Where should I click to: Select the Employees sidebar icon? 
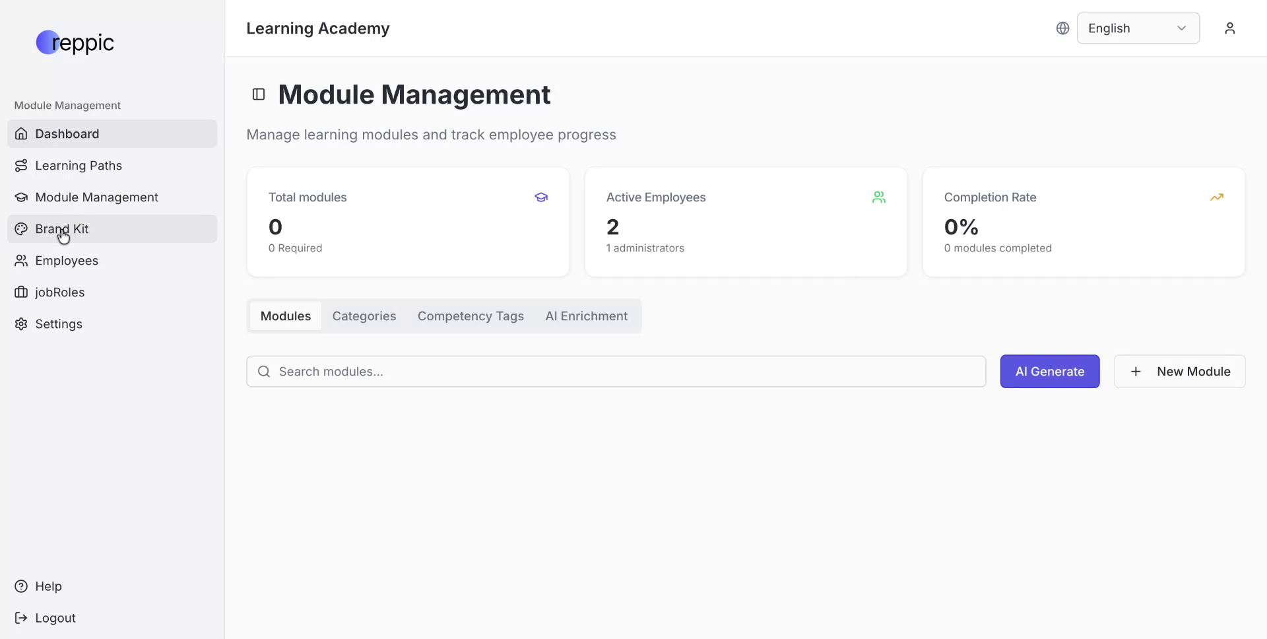(21, 261)
